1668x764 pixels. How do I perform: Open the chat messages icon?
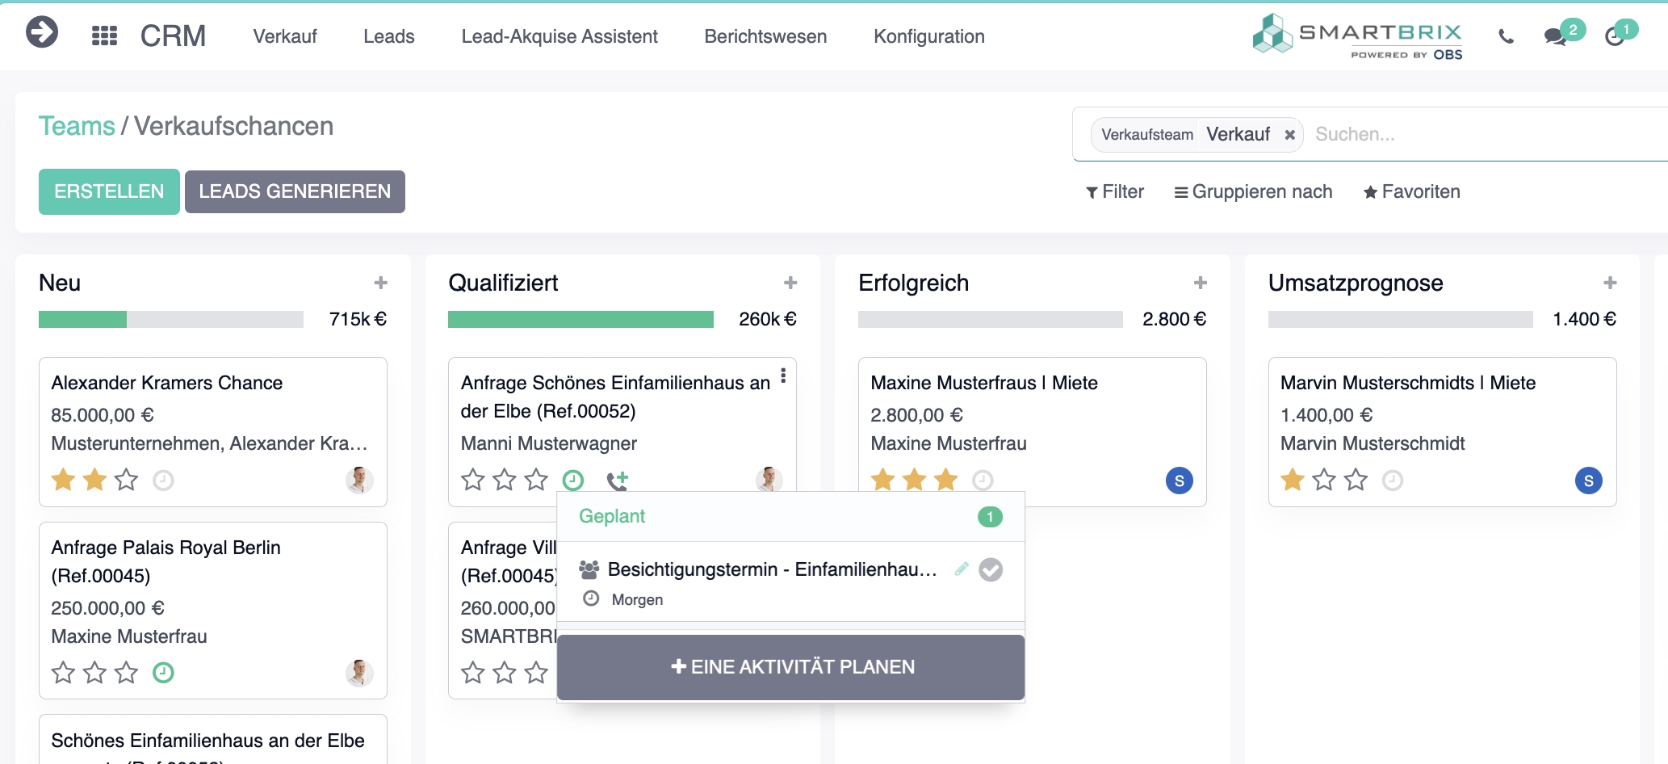[1555, 36]
